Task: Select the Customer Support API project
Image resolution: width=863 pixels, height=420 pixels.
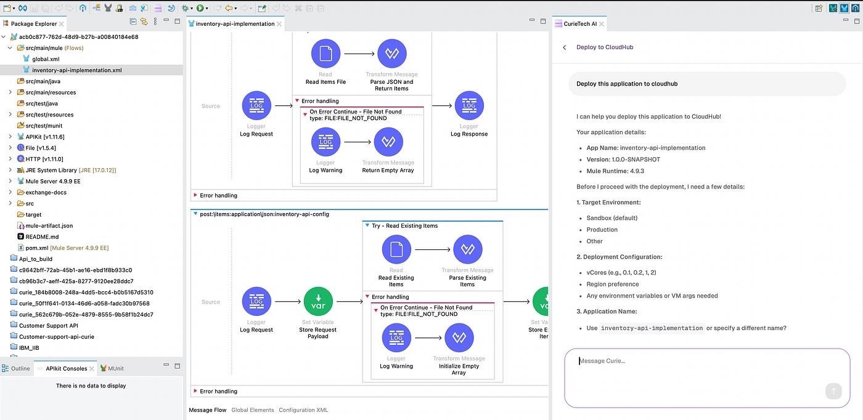Action: pyautogui.click(x=44, y=325)
